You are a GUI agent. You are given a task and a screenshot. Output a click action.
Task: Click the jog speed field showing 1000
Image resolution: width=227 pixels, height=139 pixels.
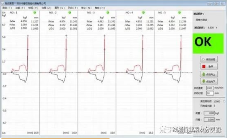click(210, 88)
